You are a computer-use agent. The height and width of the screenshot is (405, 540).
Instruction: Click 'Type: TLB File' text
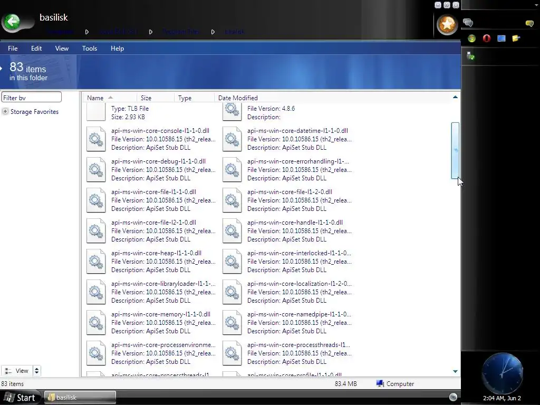130,109
